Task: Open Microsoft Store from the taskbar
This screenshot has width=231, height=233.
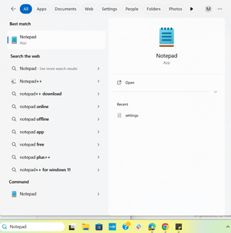Action: point(99,227)
